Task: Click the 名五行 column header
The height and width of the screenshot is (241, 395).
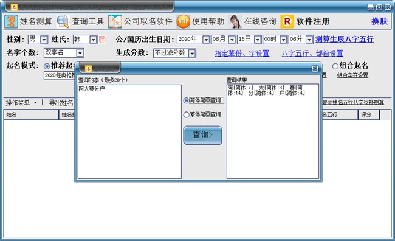Action: pyautogui.click(x=340, y=114)
